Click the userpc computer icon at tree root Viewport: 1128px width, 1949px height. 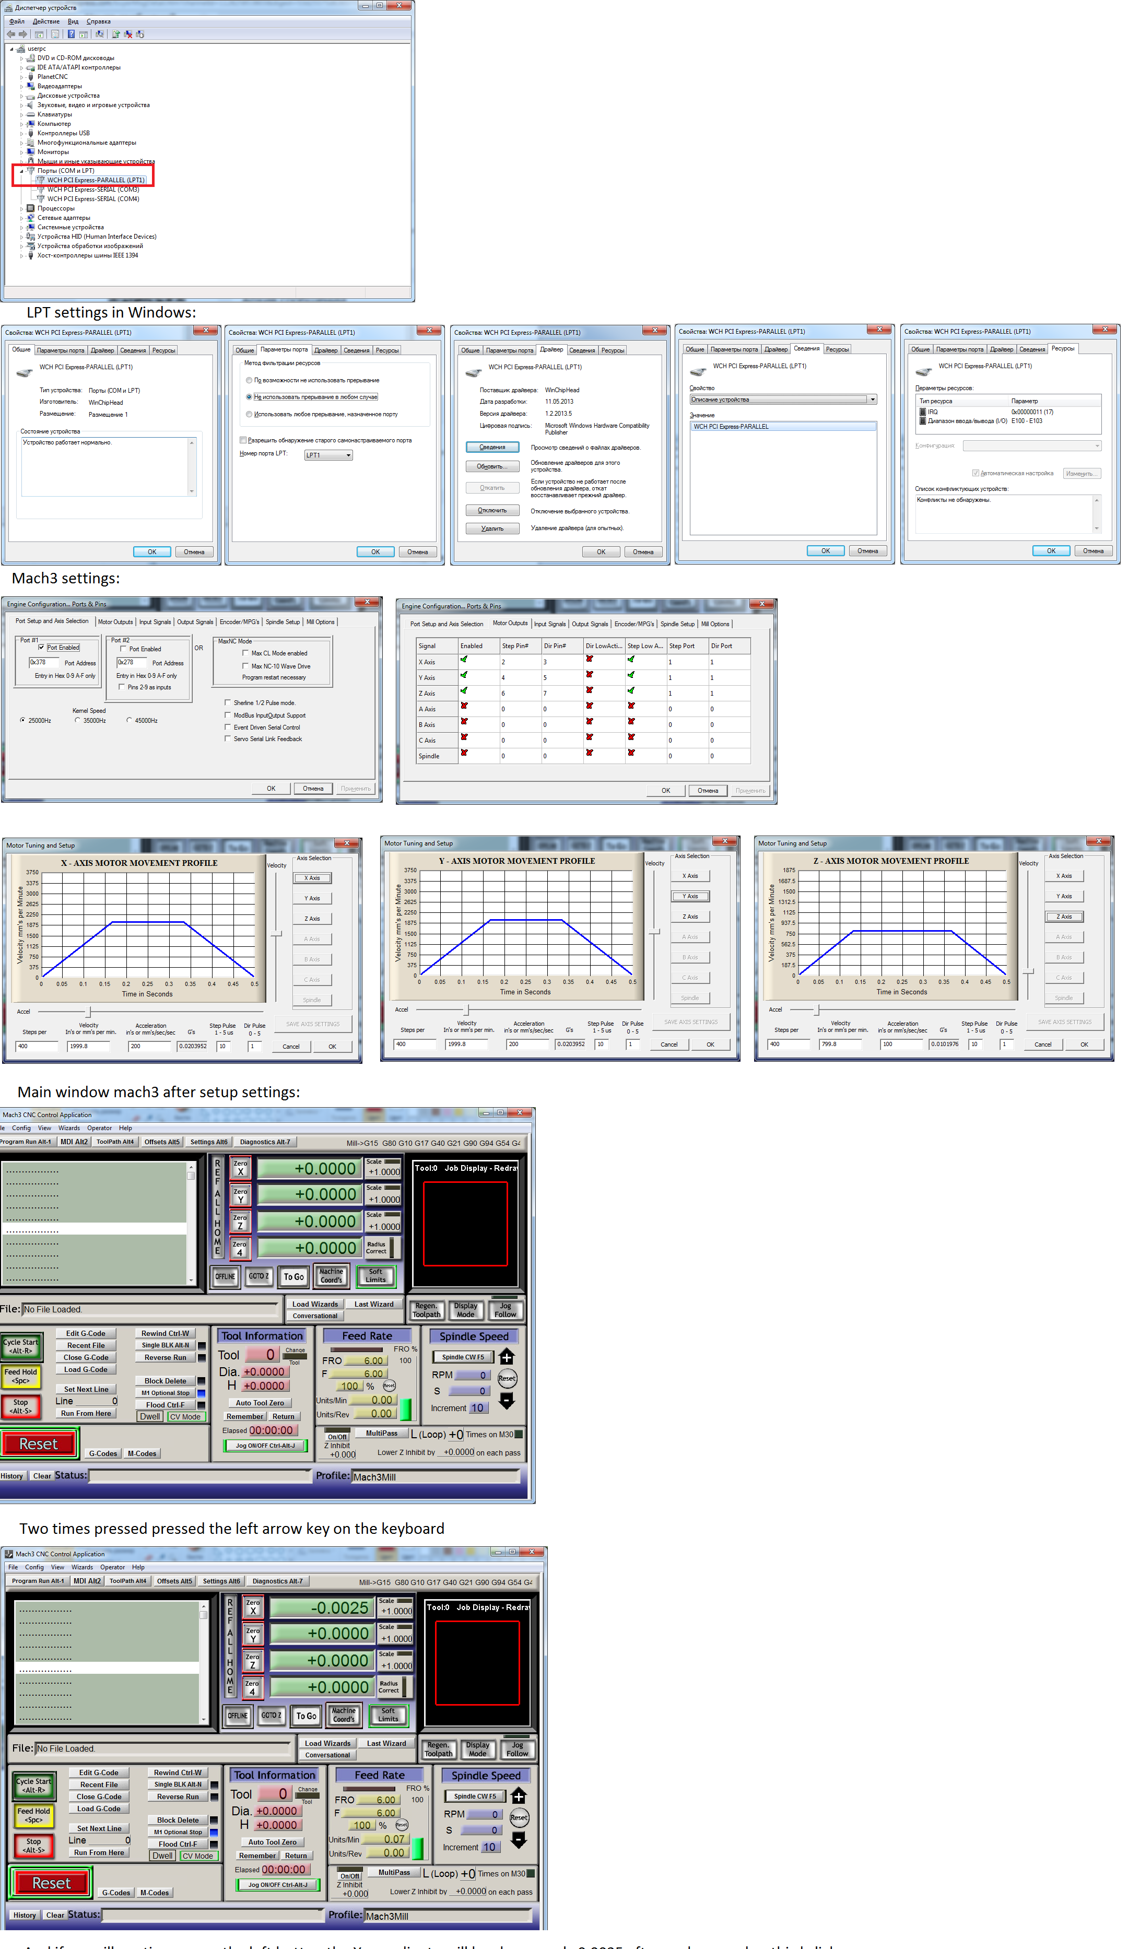[21, 49]
